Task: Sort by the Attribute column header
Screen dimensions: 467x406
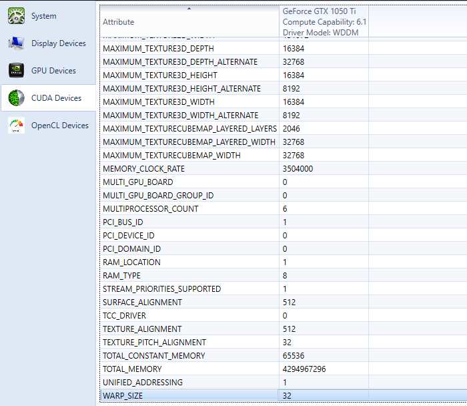Action: 189,22
